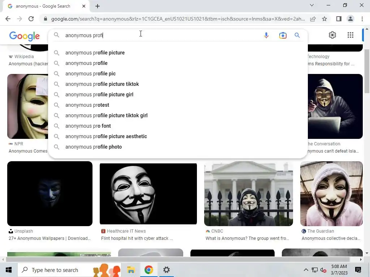Choose suggestion anonymous profile picture
The height and width of the screenshot is (277, 370).
point(95,53)
